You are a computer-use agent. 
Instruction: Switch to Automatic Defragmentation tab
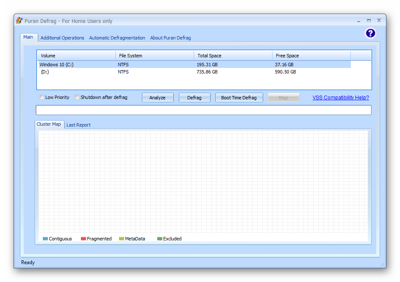(117, 38)
